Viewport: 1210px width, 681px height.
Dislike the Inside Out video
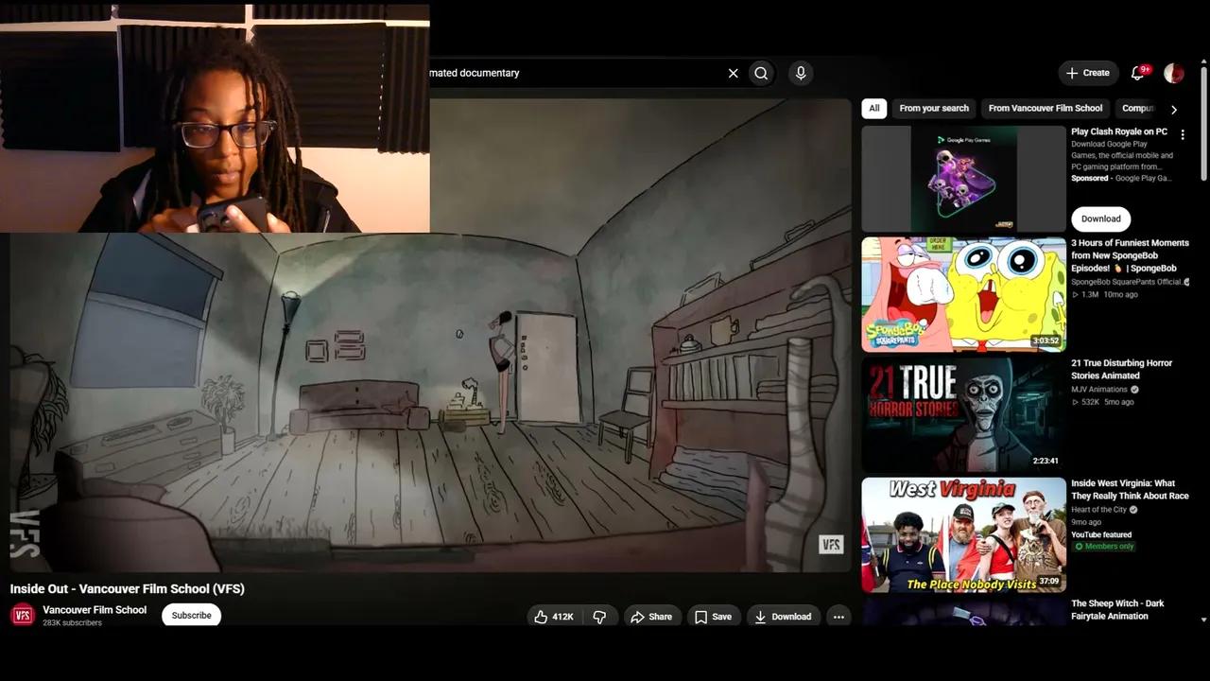coord(599,617)
